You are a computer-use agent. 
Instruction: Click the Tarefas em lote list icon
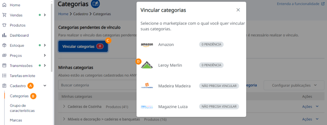point(4,76)
